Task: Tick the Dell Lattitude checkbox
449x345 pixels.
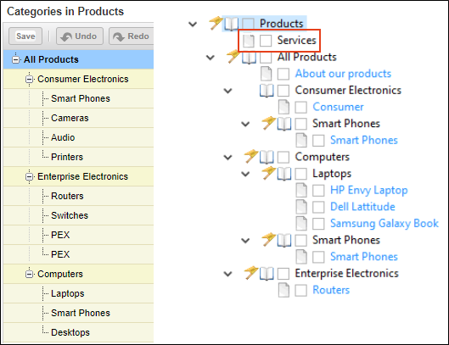Action: tap(318, 207)
